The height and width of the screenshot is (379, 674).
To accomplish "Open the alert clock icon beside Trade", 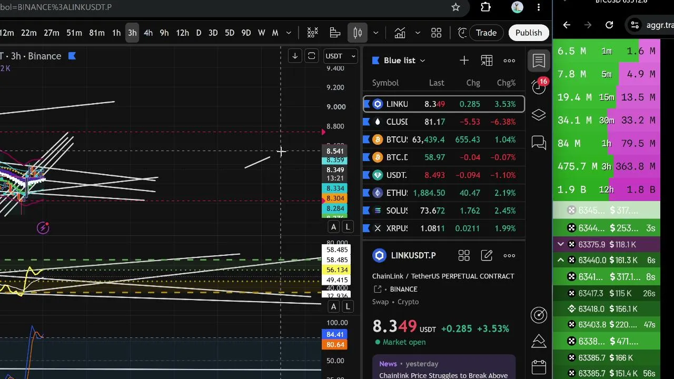I will 463,33.
